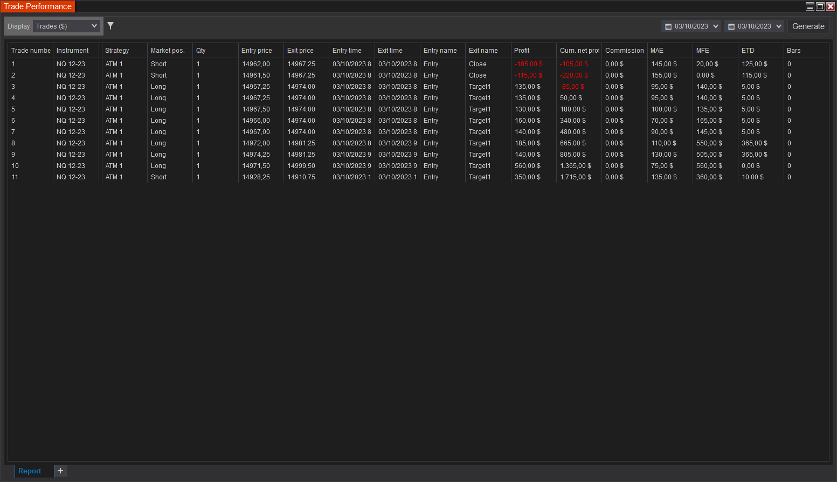Close the Trade Performance window
Screen dimensions: 837x482
831,6
